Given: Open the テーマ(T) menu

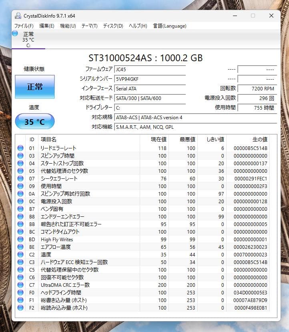Looking at the screenshot, I should point(89,26).
